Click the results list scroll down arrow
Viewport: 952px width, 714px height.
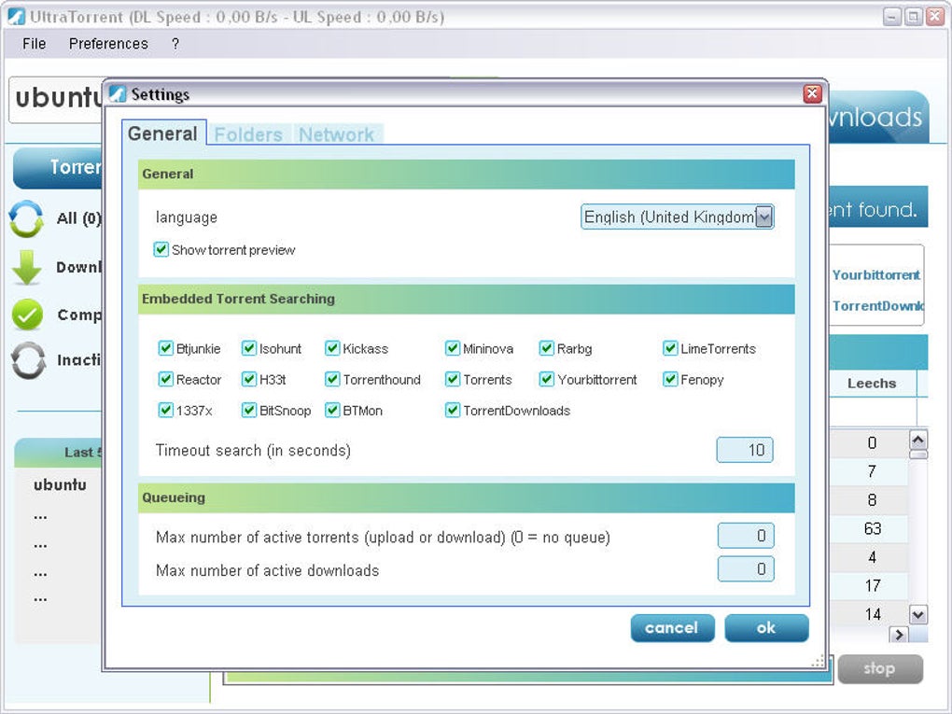pyautogui.click(x=918, y=614)
